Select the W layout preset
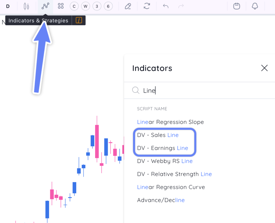The width and height of the screenshot is (275, 223). pos(85,6)
